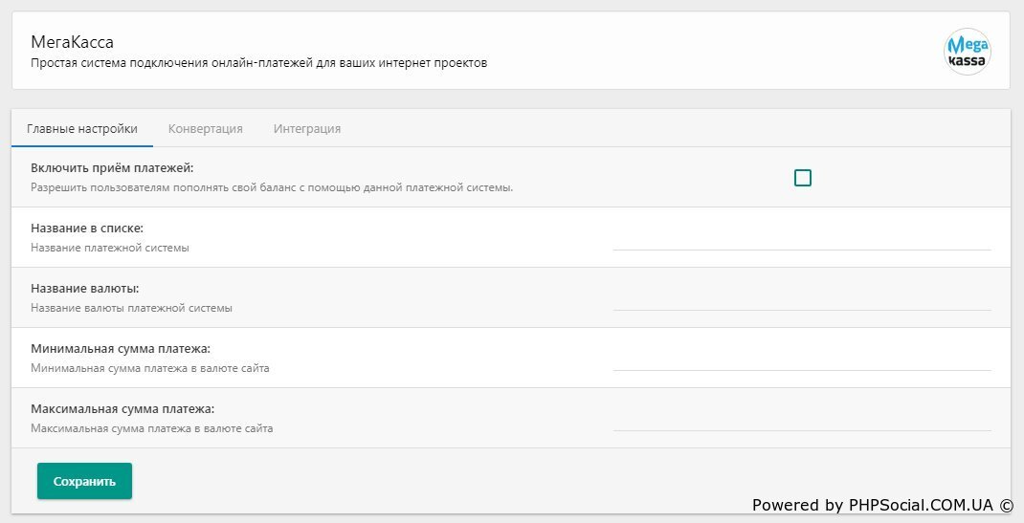
Task: Click the Название в списке label
Action: [x=87, y=229]
